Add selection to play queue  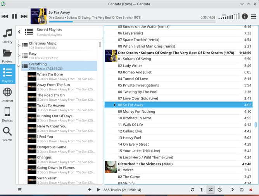pyautogui.click(x=90, y=190)
